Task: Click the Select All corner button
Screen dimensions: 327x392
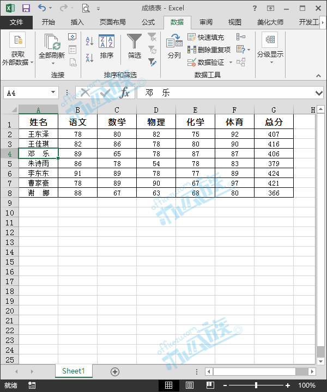Action: 14,109
